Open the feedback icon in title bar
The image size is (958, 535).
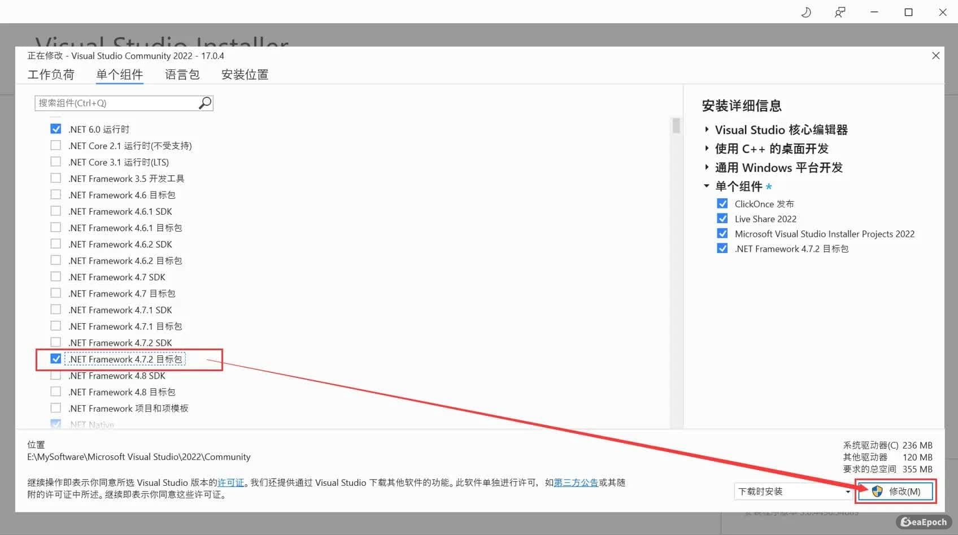tap(840, 12)
